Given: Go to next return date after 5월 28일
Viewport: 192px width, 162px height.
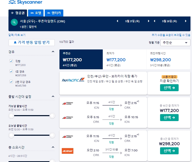Looking at the screenshot, I should (x=186, y=21).
